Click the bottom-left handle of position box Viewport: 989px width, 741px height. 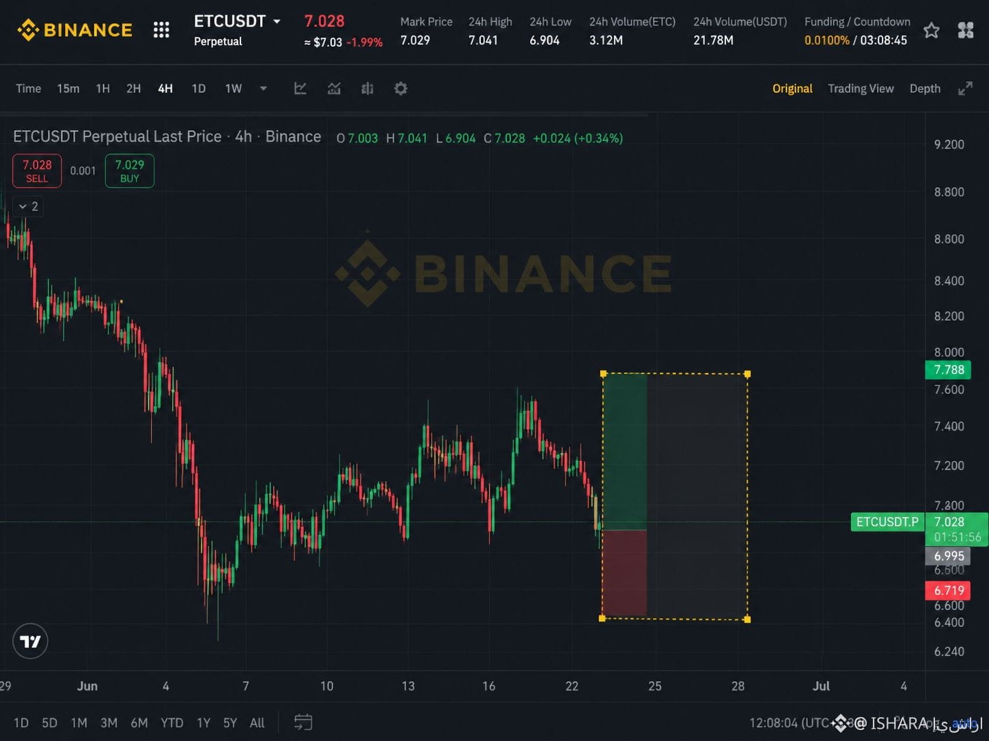point(602,618)
